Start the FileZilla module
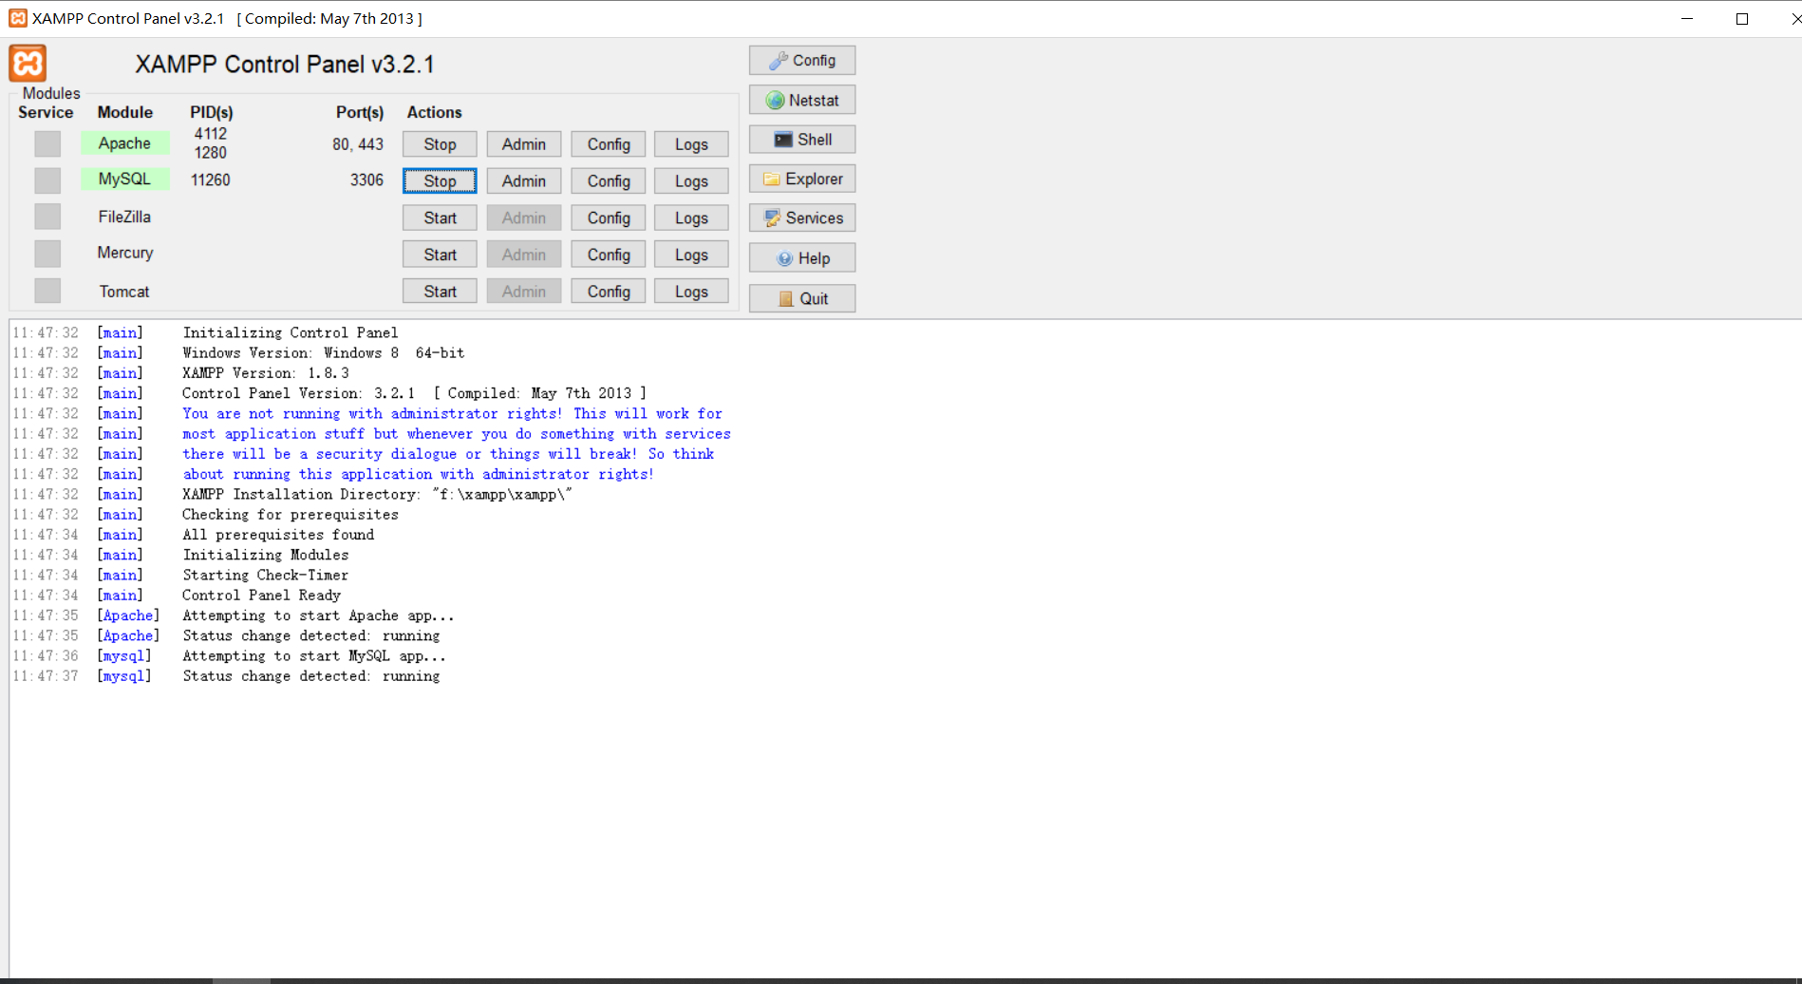Image resolution: width=1802 pixels, height=984 pixels. pyautogui.click(x=440, y=218)
